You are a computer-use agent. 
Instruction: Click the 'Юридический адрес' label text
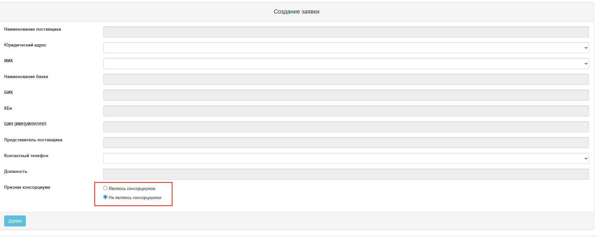(x=25, y=45)
